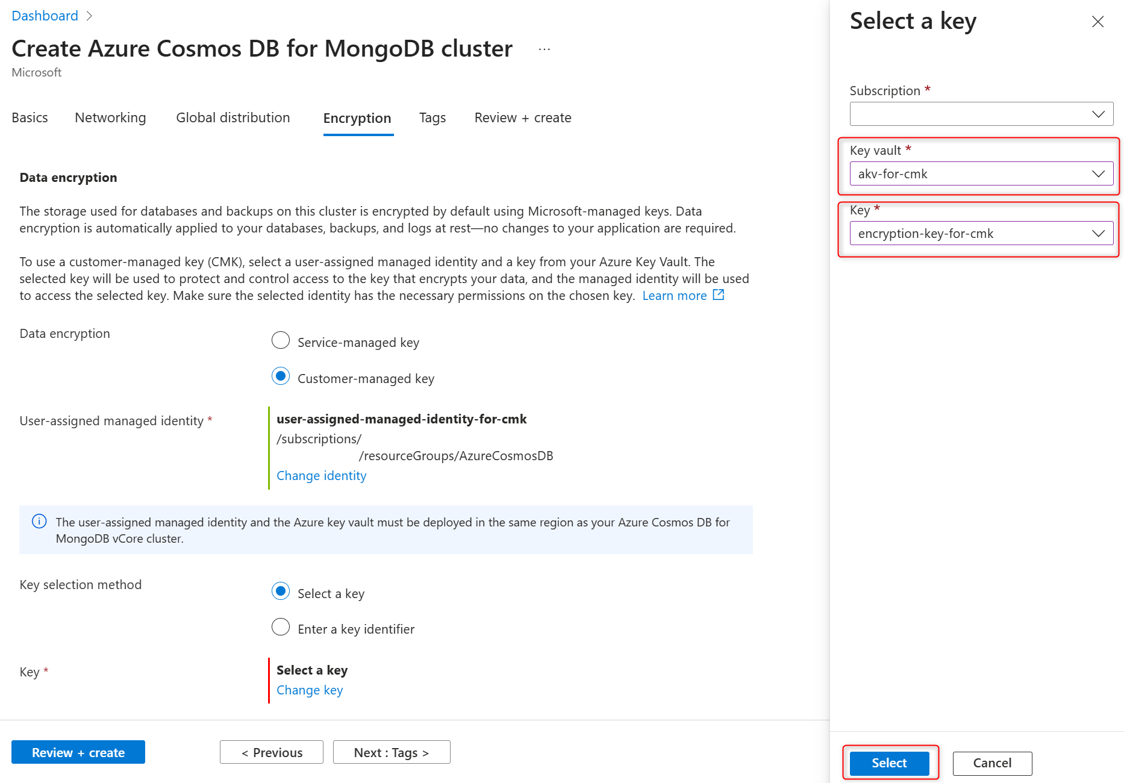Choose Enter a key identifier option

pyautogui.click(x=281, y=628)
